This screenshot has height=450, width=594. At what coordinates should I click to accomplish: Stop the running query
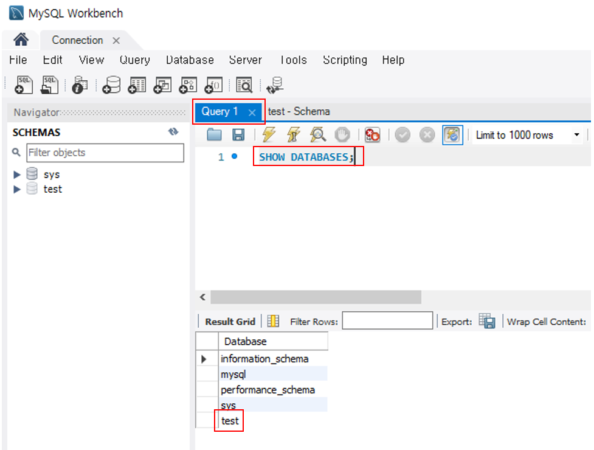pos(342,135)
